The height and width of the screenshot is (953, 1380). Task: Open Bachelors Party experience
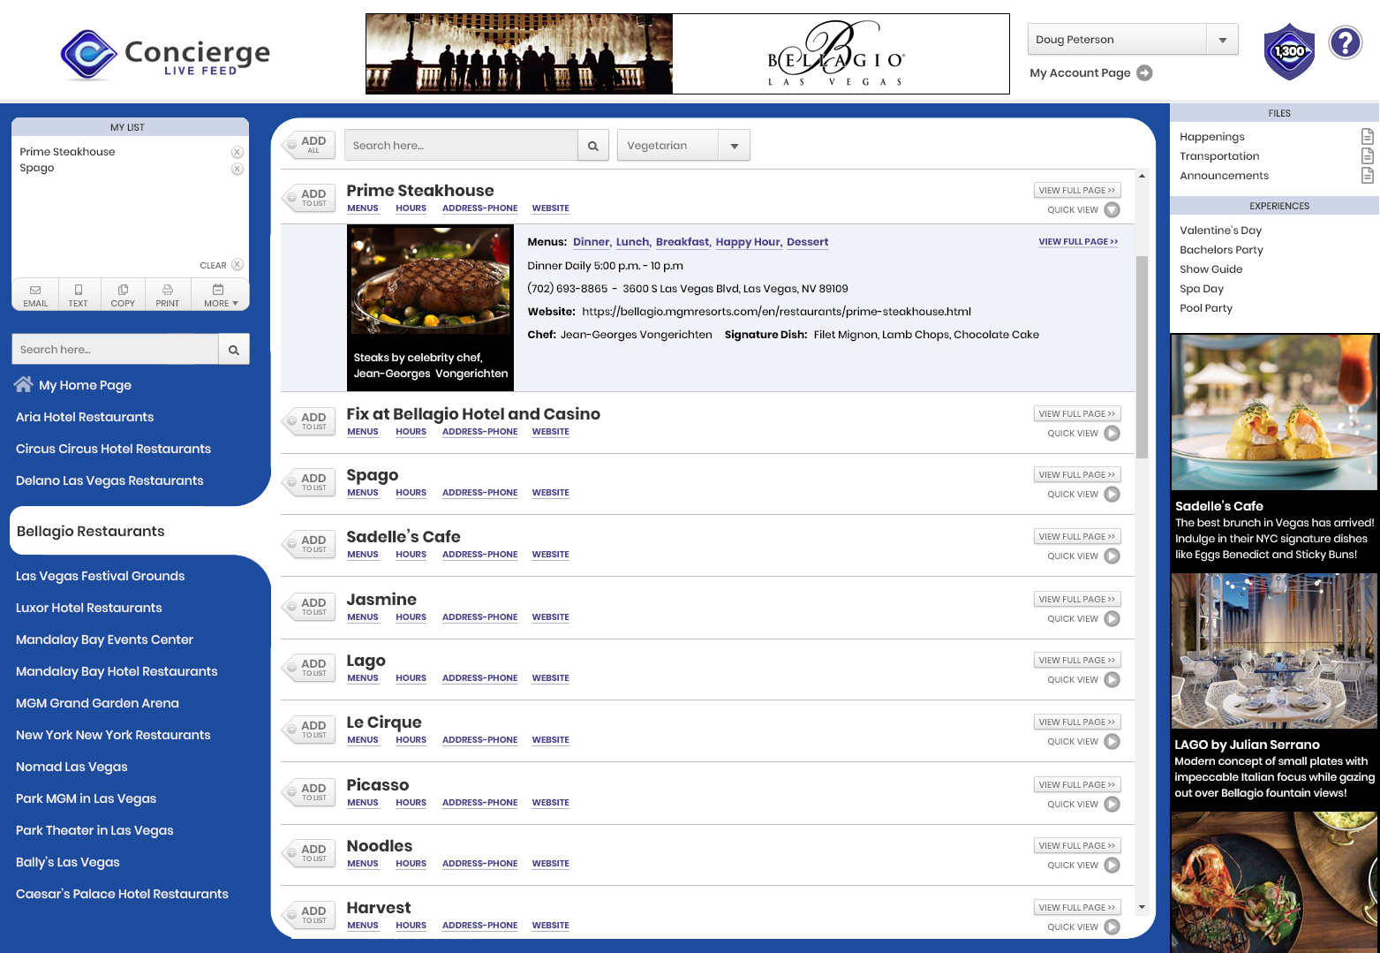click(x=1221, y=250)
